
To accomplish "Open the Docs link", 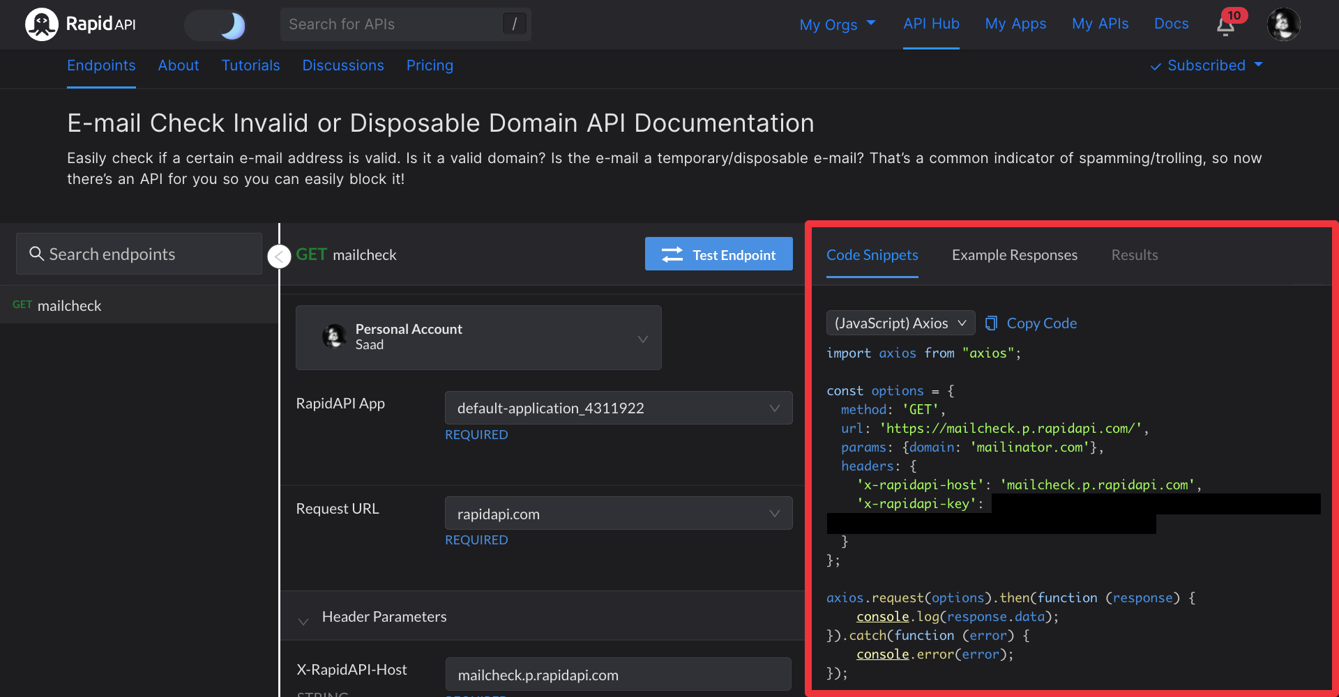I will coord(1171,24).
